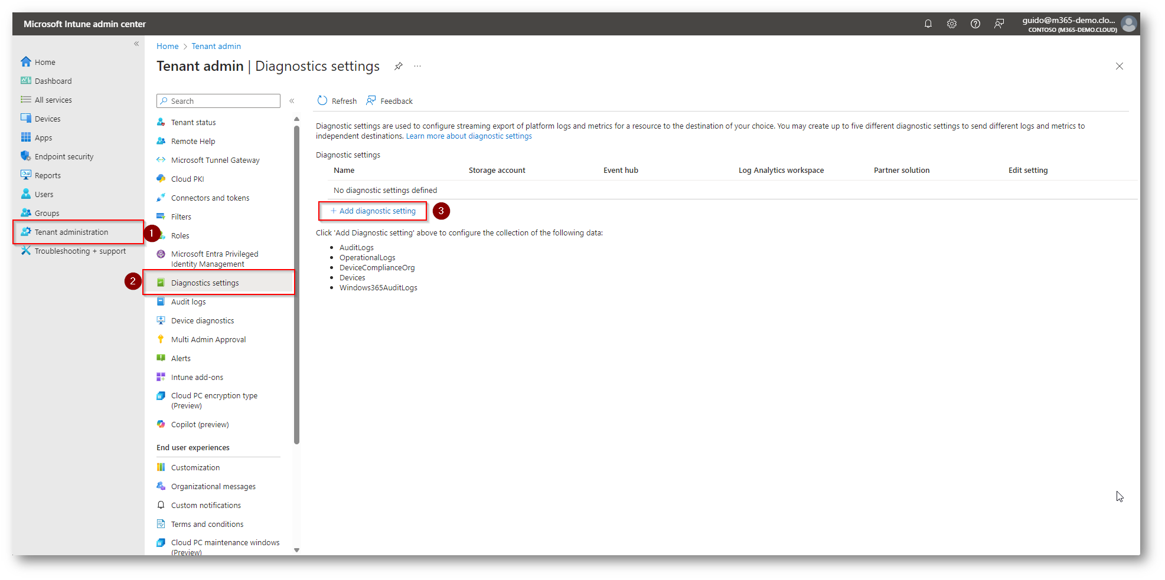Click the header feedback person icon
Screen dimensions: 1165x580
point(999,24)
